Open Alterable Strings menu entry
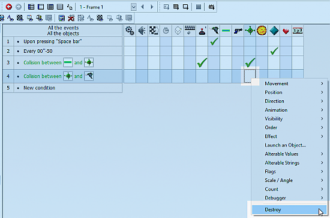 [x=290, y=163]
